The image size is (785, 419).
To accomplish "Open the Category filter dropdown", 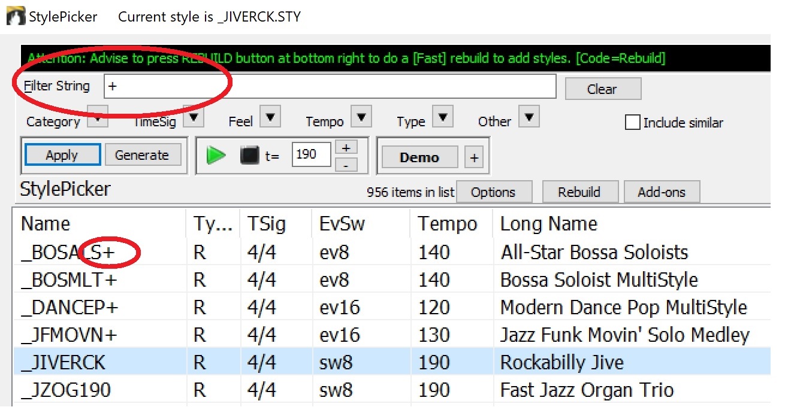I will click(x=98, y=116).
